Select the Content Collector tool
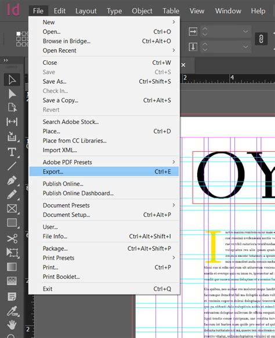 click(x=12, y=136)
